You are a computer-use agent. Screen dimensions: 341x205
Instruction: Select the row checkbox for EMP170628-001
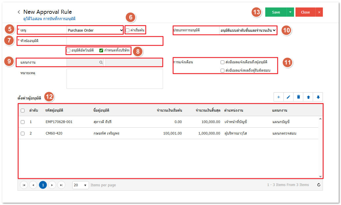[x=23, y=122]
